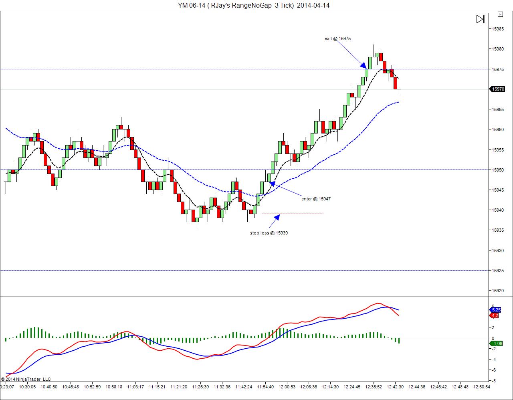Select the "stop loss @ 15939" annotation text
Image resolution: width=513 pixels, height=400 pixels.
269,233
